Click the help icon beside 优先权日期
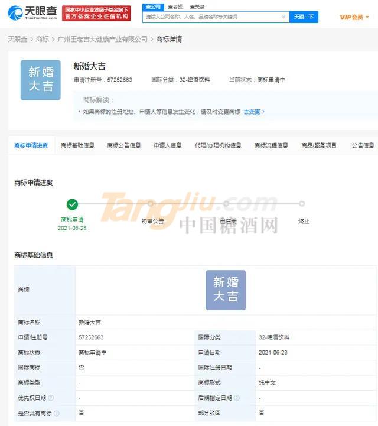Screen dimensions: 378x426 pyautogui.click(x=51, y=398)
